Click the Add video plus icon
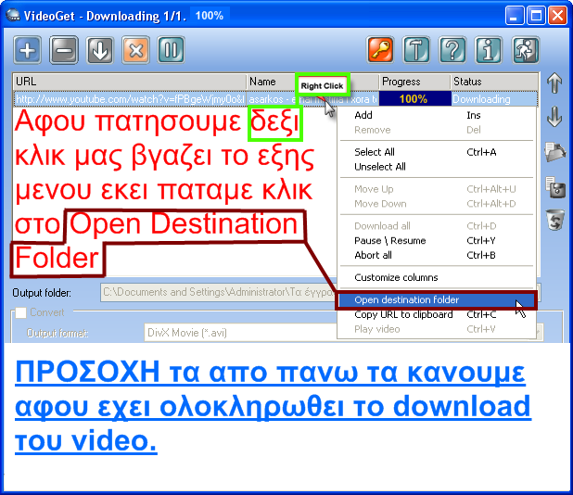The height and width of the screenshot is (495, 573). tap(28, 50)
